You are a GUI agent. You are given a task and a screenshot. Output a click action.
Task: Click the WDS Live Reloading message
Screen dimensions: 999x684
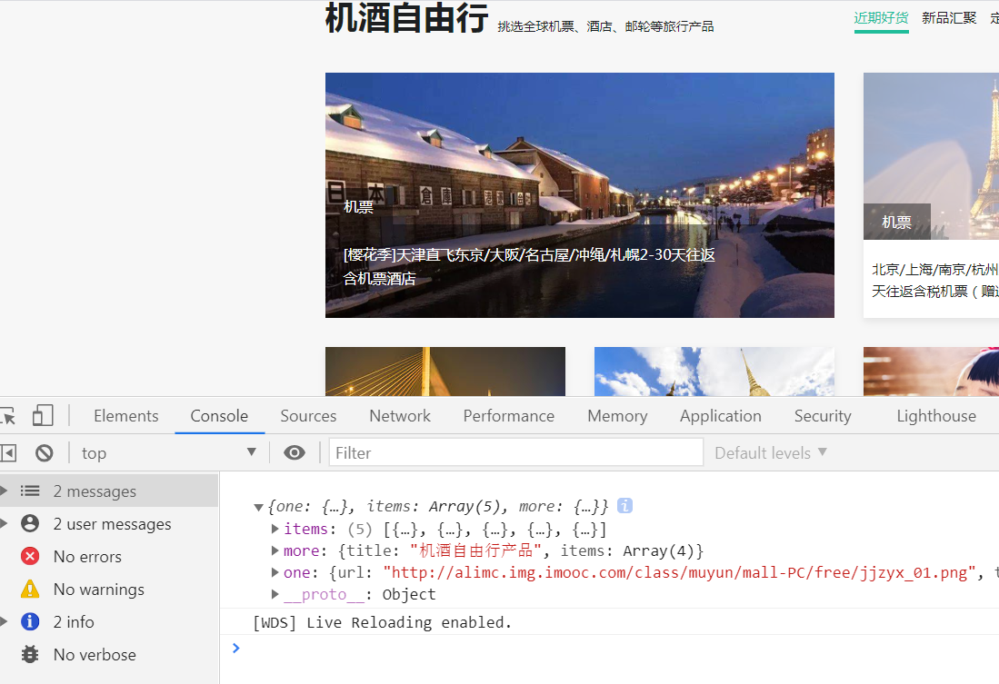383,622
